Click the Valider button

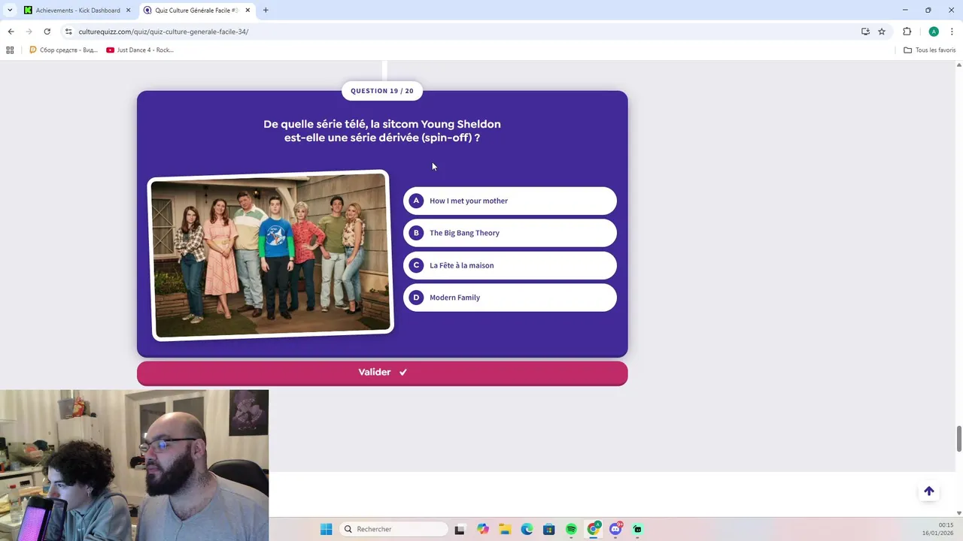coord(382,373)
